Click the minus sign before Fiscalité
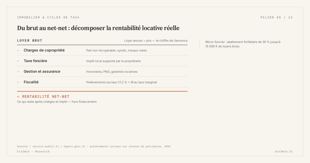This screenshot has height=163, width=310. point(18,82)
